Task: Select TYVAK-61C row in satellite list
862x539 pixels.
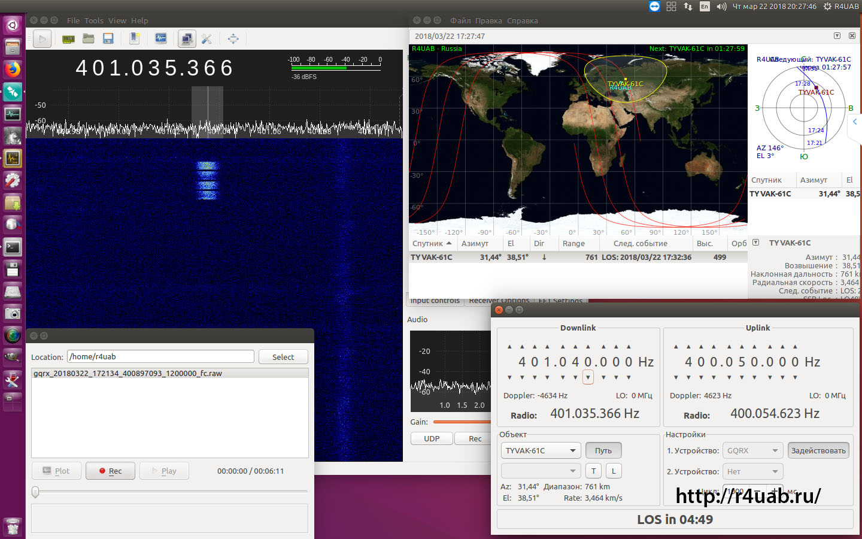Action: click(x=578, y=257)
